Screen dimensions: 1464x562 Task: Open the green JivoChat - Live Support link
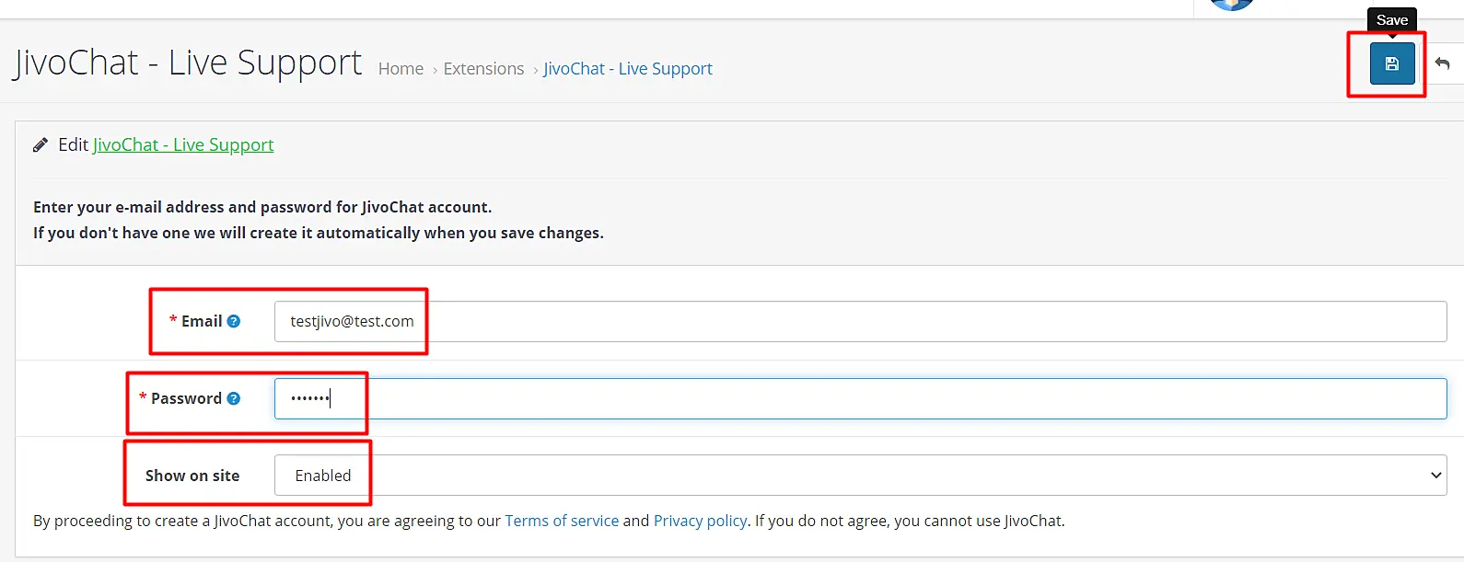pos(183,145)
